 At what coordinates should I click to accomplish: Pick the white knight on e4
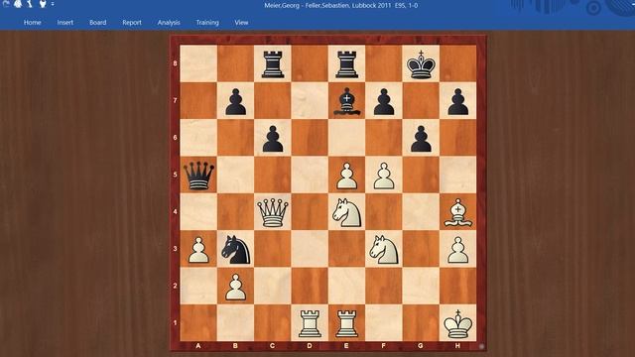point(346,212)
